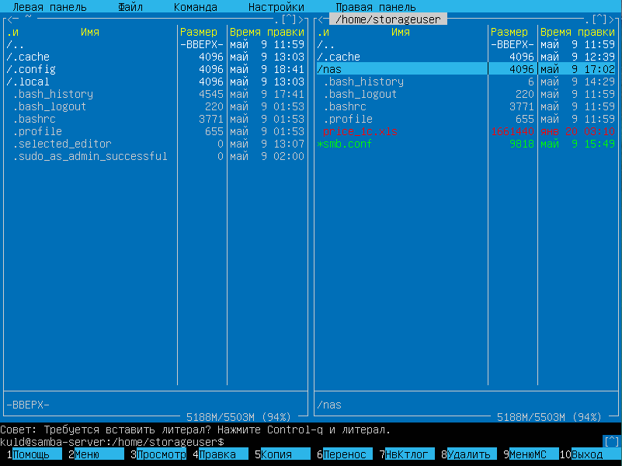The image size is (622, 466).
Task: Click the F1 Помощь help key
Action: 31,454
